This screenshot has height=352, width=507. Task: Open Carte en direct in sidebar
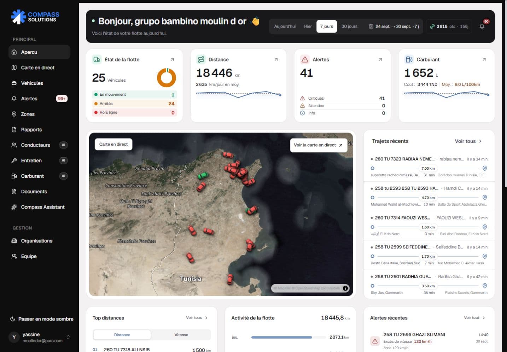click(39, 68)
